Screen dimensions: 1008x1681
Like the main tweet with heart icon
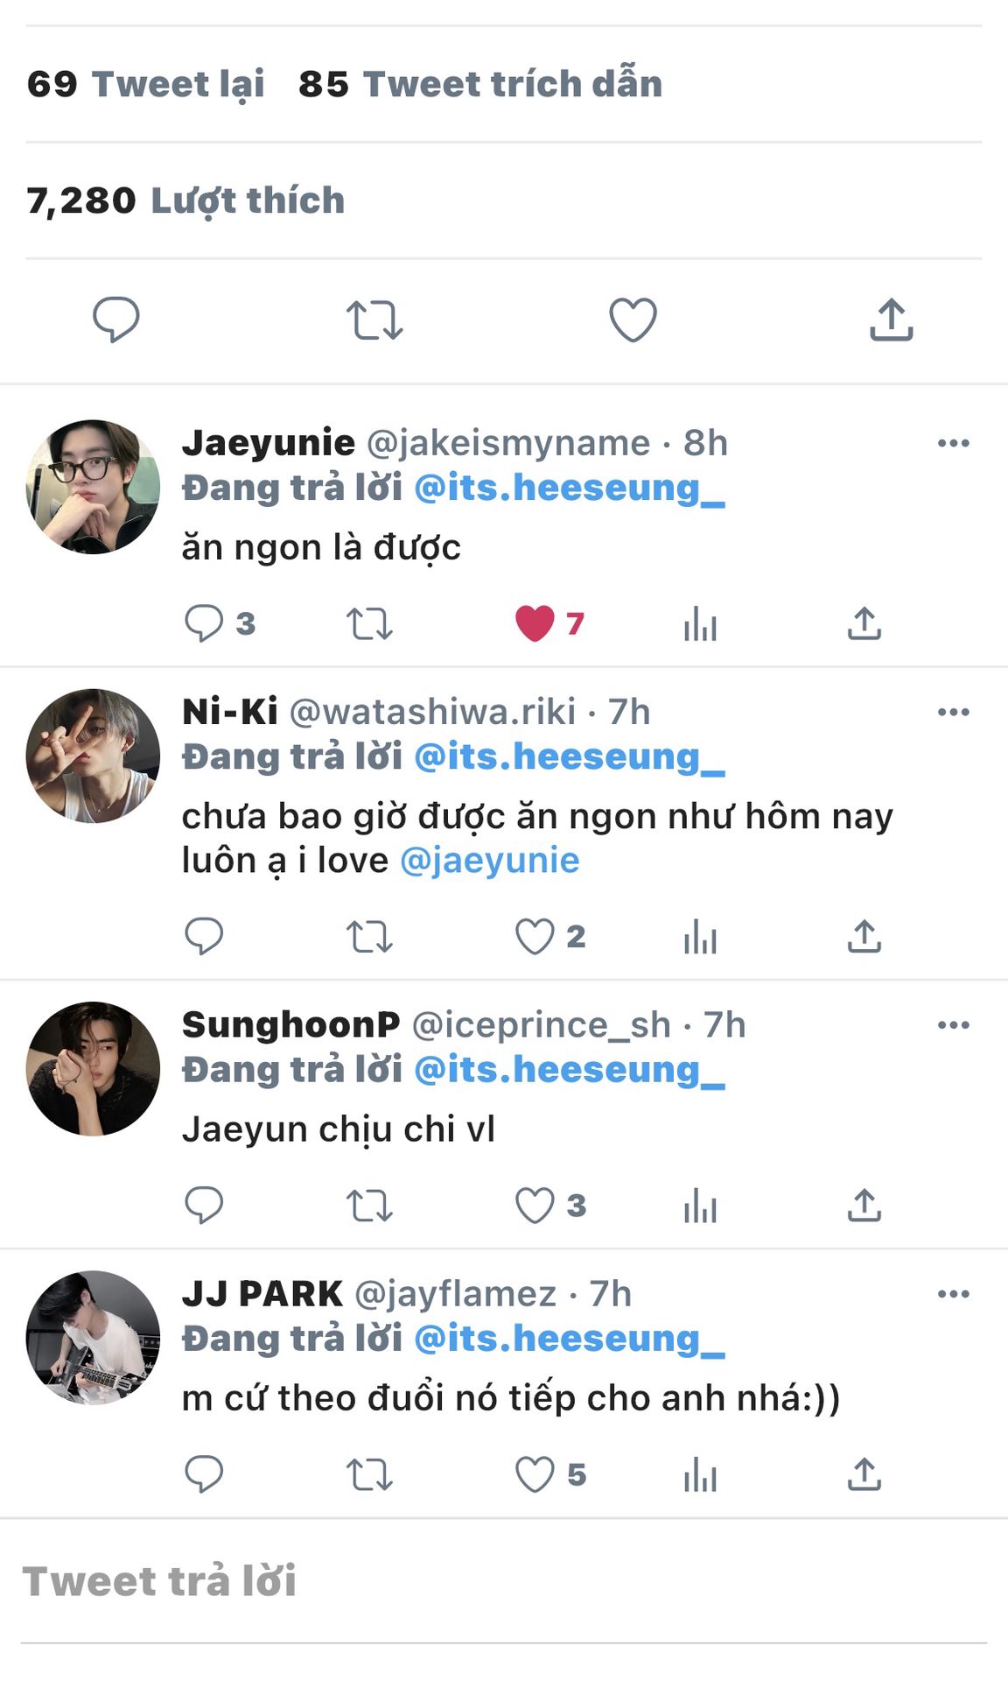tap(633, 320)
